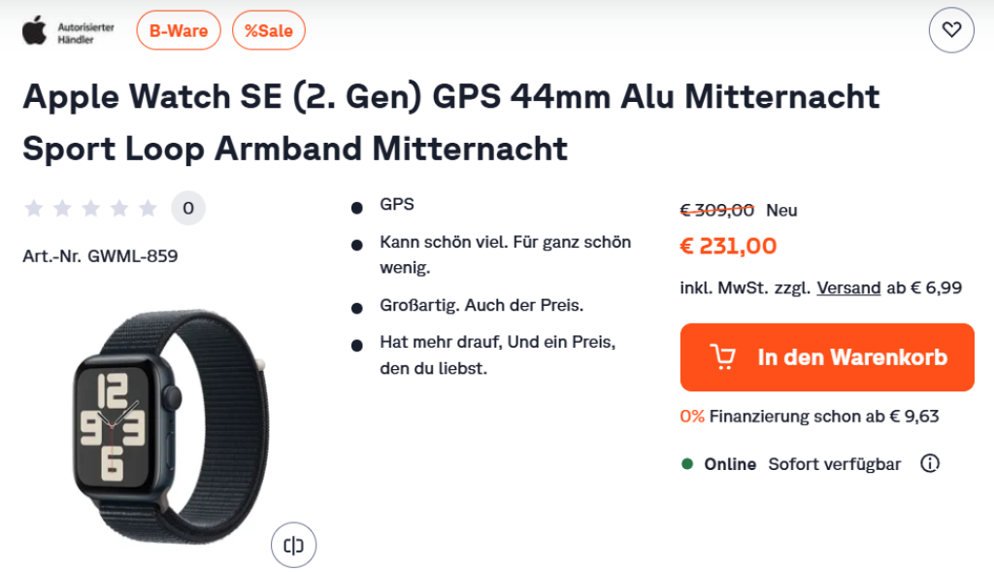Click the article number GWML-859

[100, 256]
